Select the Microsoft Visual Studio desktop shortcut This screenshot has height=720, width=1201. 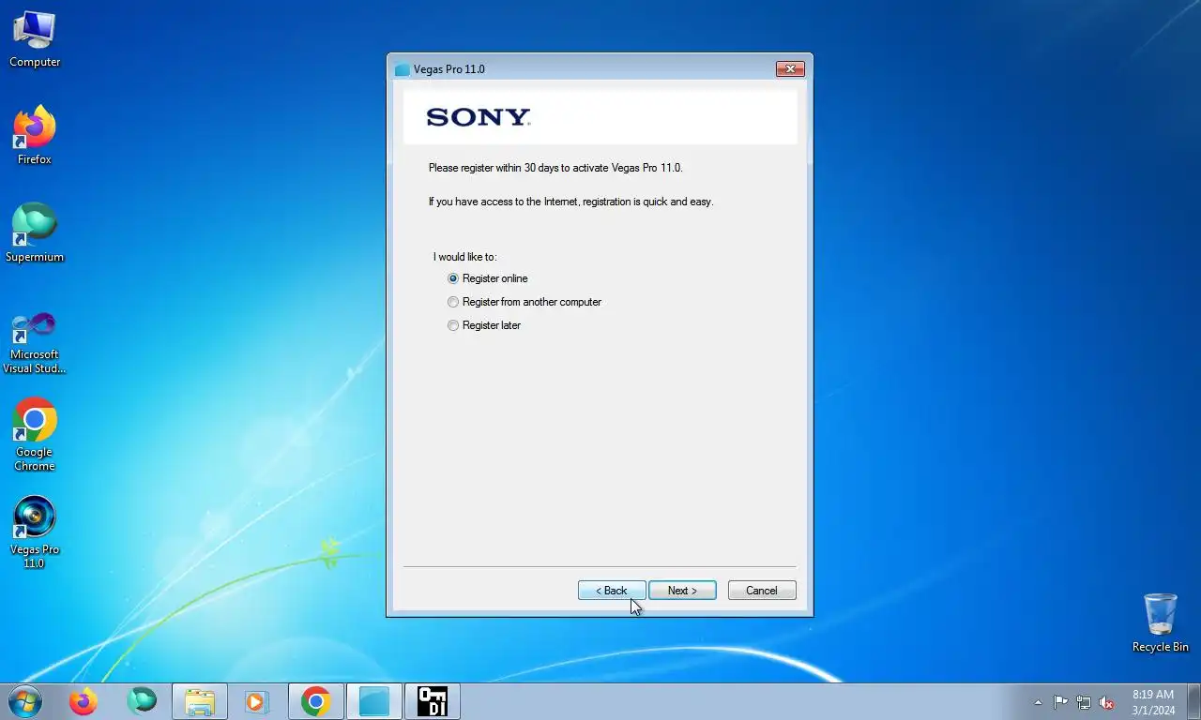tap(35, 342)
